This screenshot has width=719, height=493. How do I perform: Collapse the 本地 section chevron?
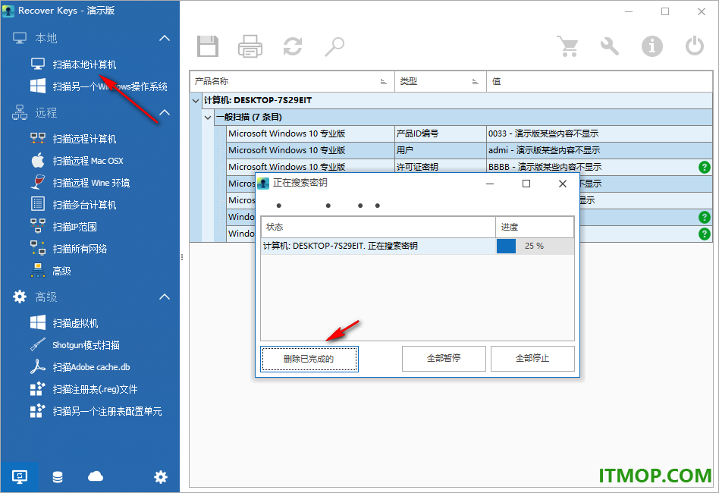click(x=165, y=38)
